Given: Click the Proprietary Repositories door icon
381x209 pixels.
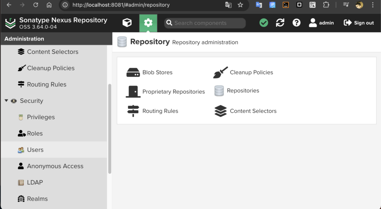Looking at the screenshot, I should [133, 92].
